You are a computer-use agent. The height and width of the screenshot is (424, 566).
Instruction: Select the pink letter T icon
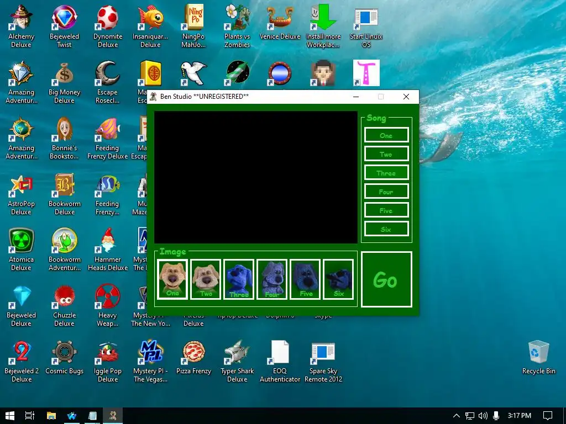click(366, 73)
